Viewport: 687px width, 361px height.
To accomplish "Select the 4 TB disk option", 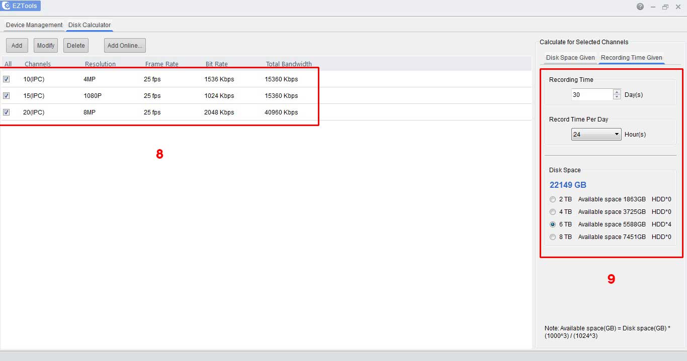I will (553, 212).
